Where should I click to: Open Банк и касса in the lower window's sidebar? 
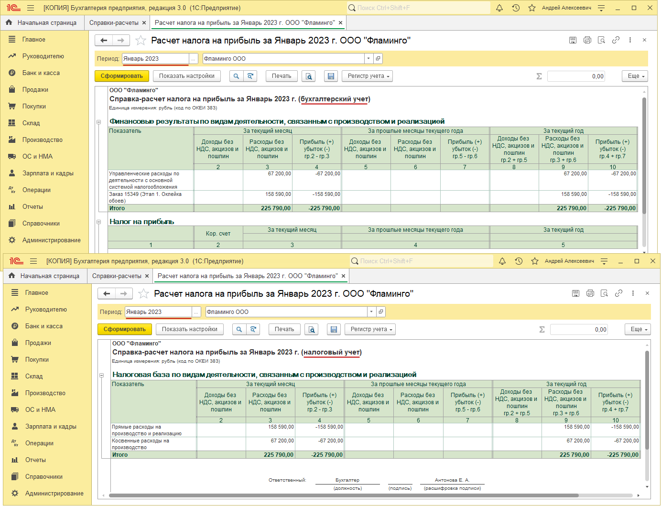point(44,326)
